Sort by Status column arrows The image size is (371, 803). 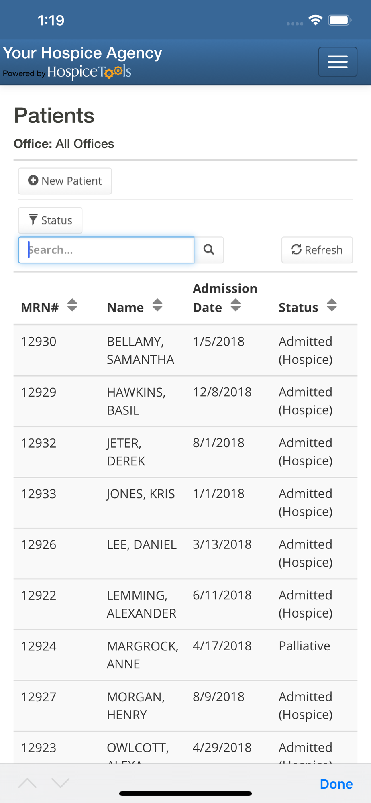point(332,305)
